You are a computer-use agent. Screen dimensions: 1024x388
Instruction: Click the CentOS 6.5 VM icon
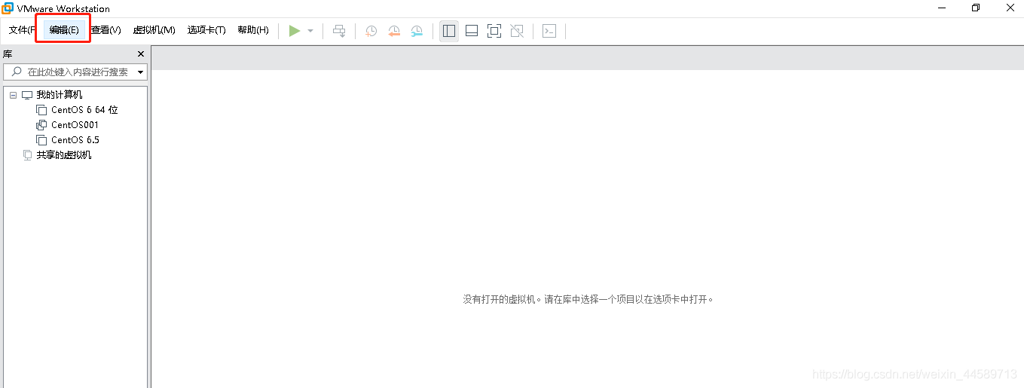41,140
